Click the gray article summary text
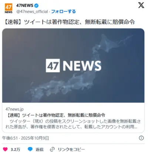The image size is (148, 152). click(x=73, y=124)
